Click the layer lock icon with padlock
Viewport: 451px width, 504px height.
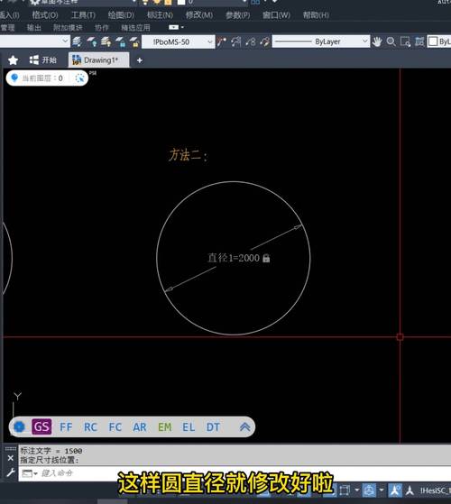134,41
